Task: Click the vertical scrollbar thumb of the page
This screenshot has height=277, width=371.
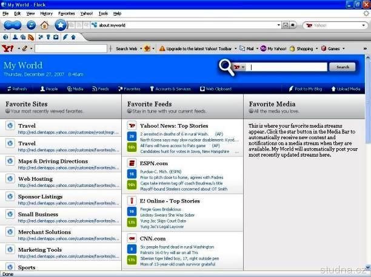Action: (x=368, y=102)
